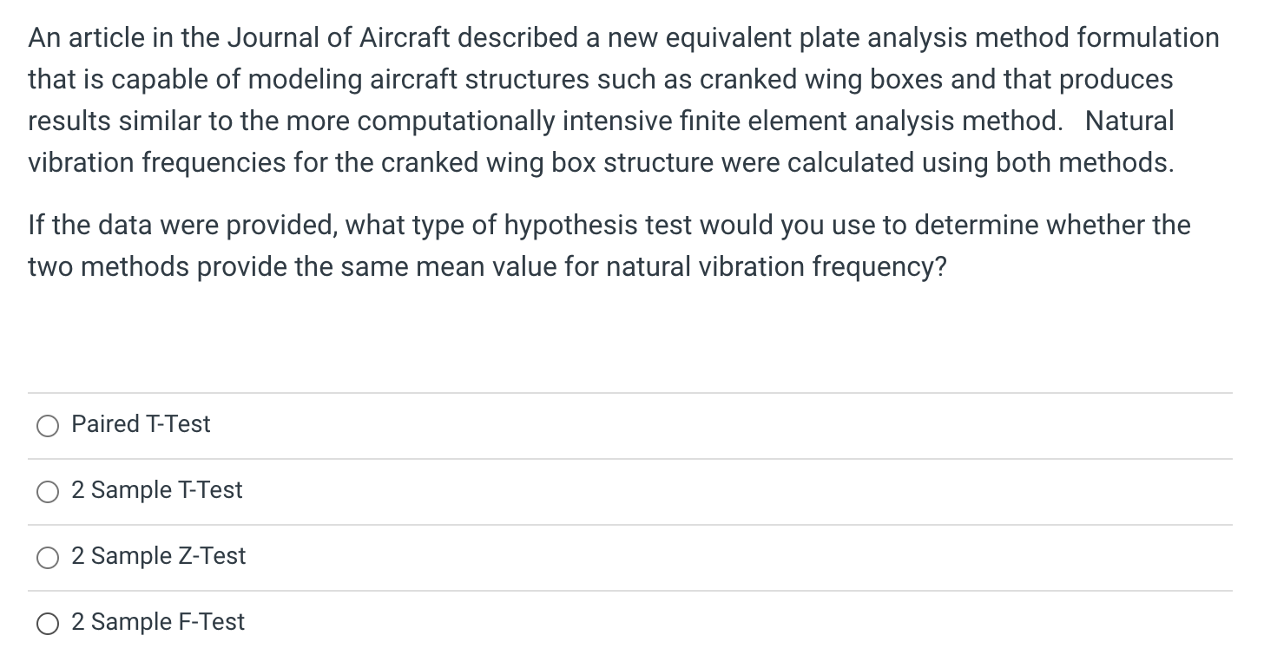Click the "2 Sample T-Test" answer label

157,490
